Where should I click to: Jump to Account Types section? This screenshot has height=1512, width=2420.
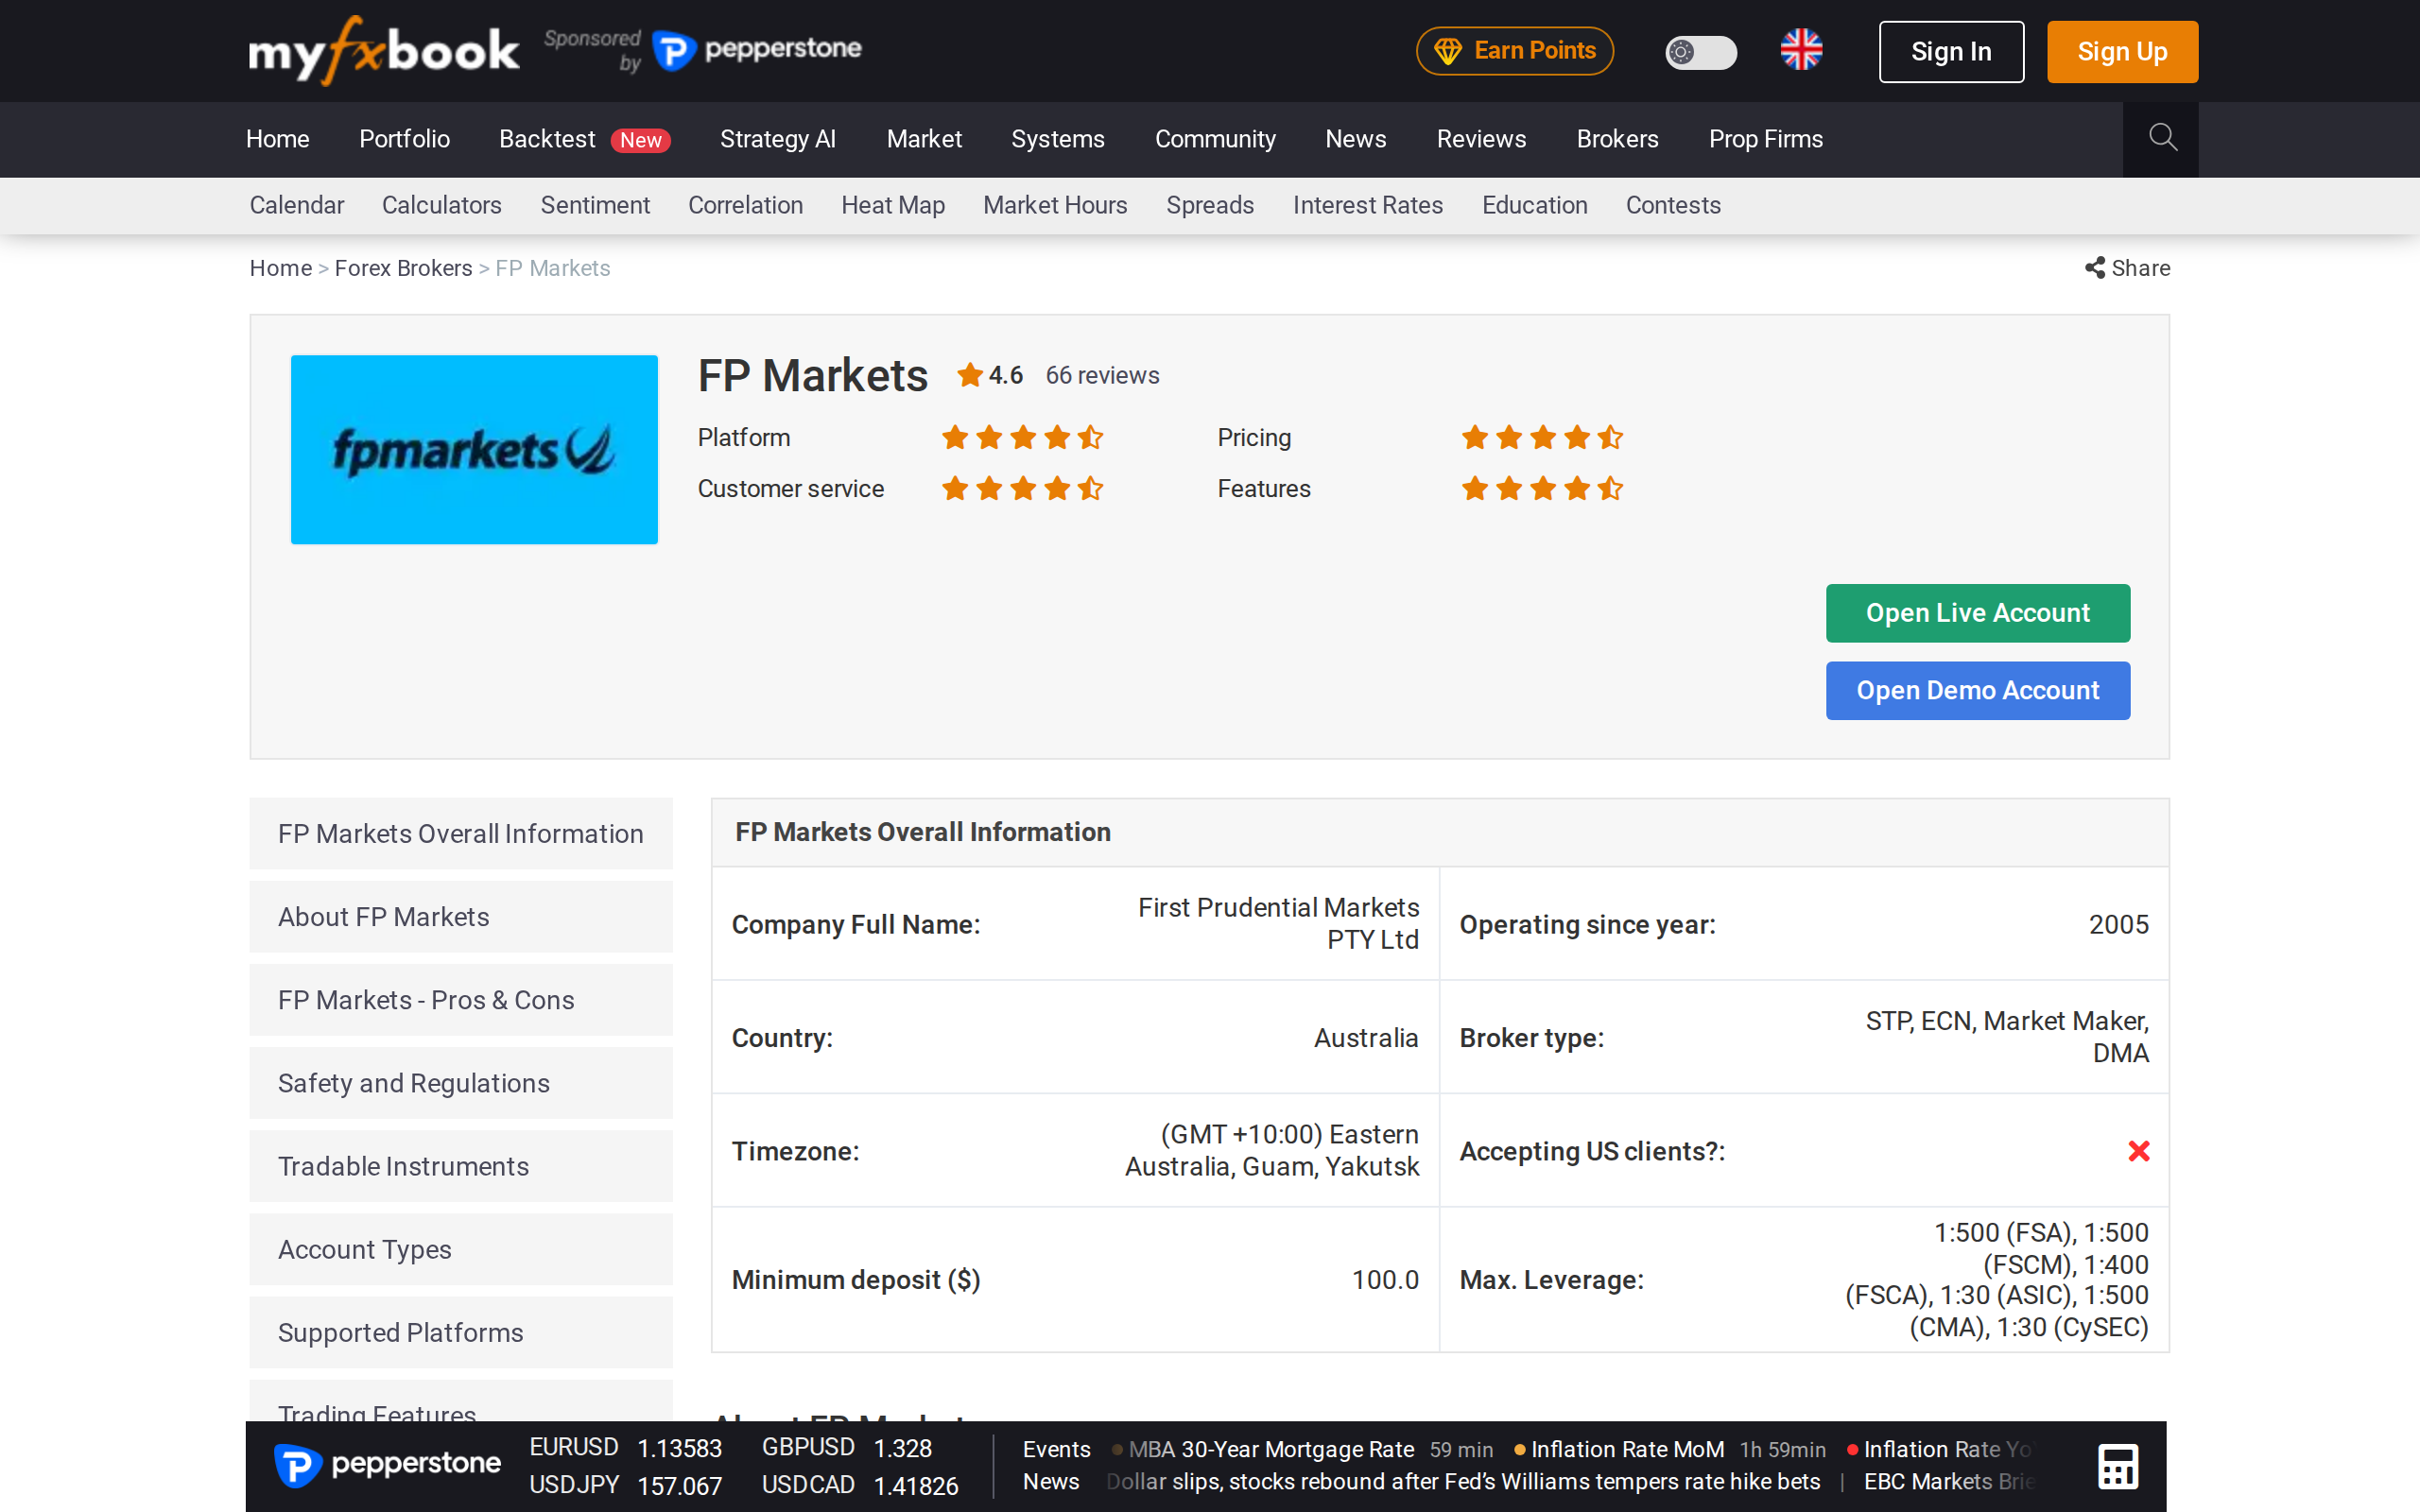[x=461, y=1249]
